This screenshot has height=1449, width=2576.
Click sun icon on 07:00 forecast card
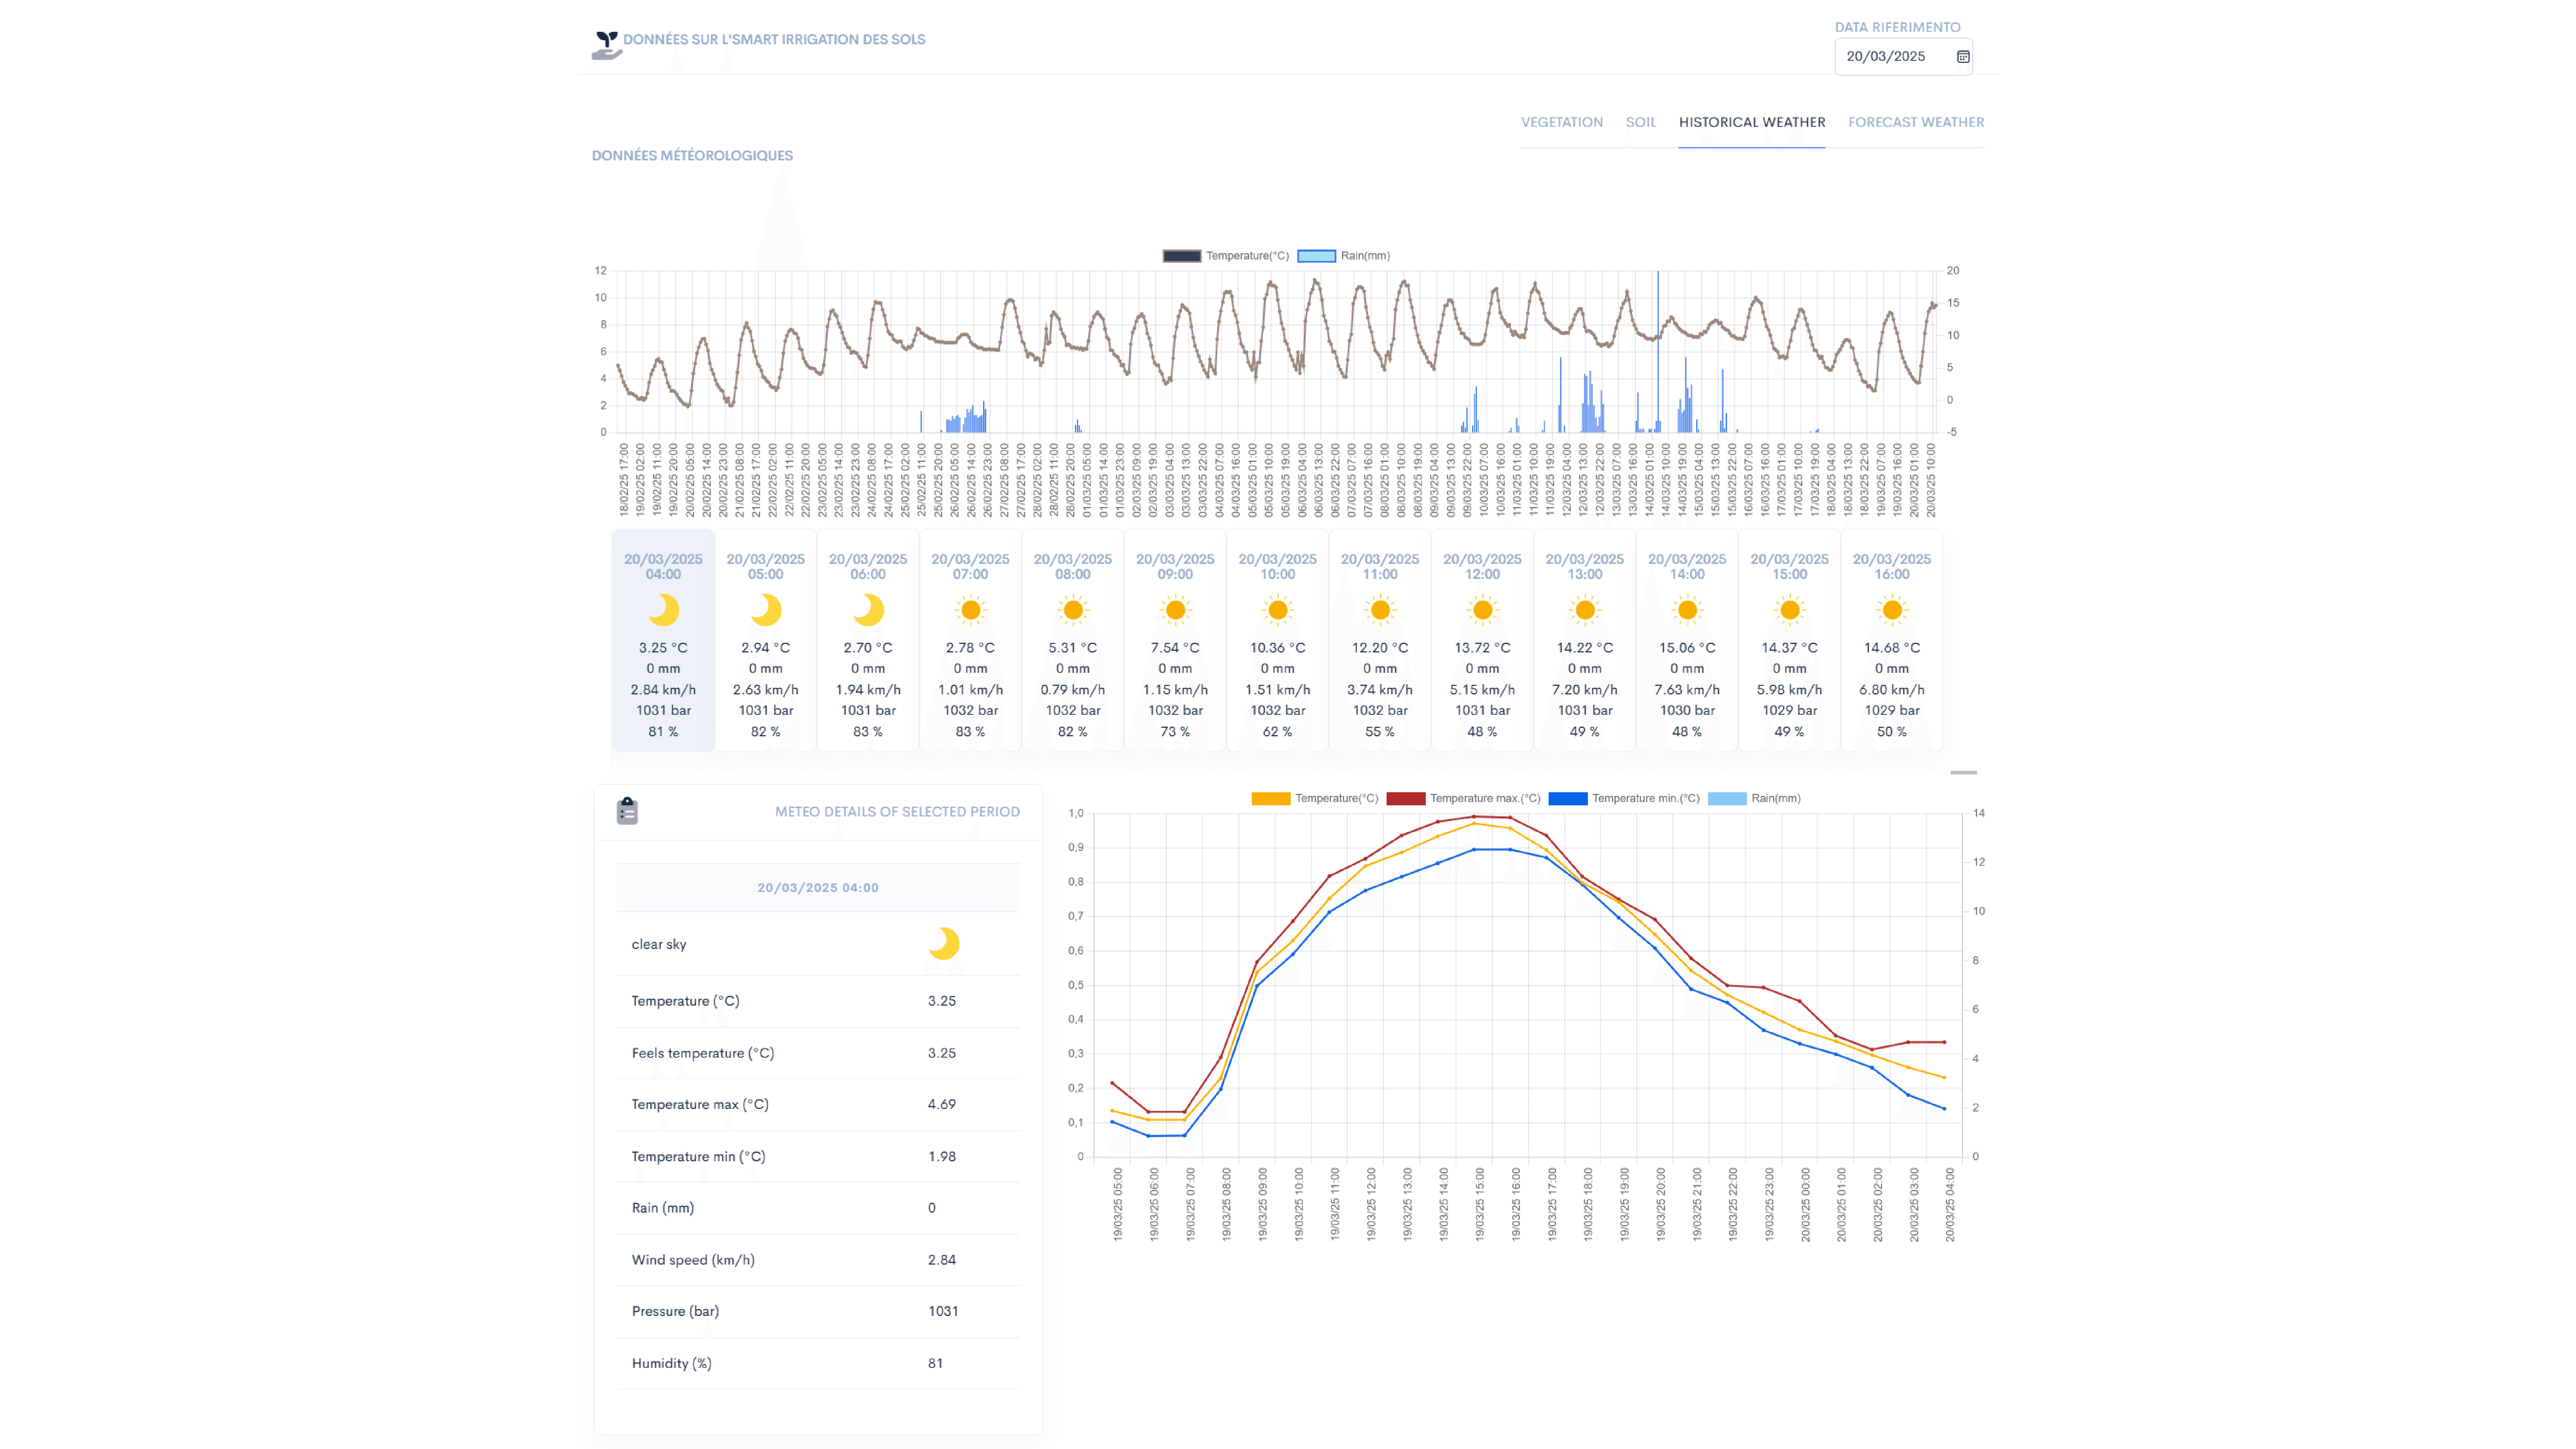coord(970,610)
